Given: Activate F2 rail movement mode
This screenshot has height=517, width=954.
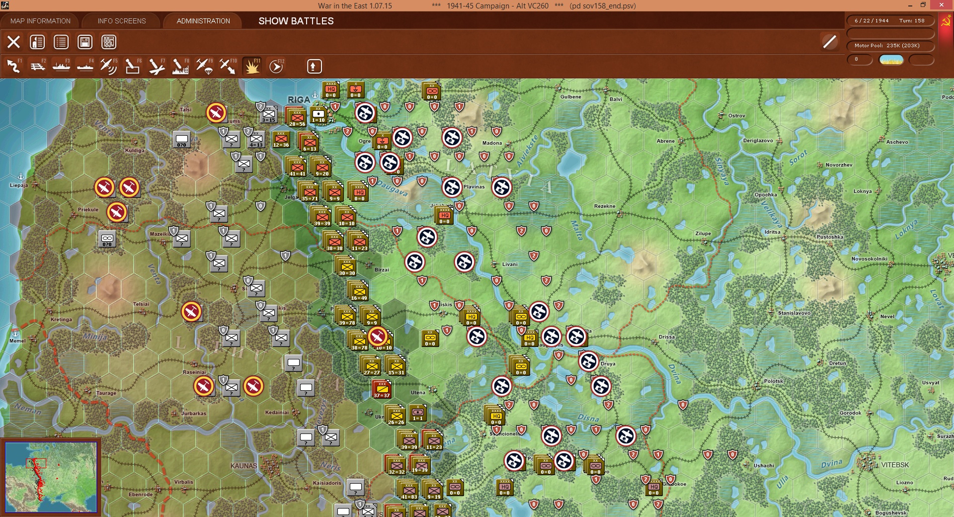Looking at the screenshot, I should pos(38,66).
